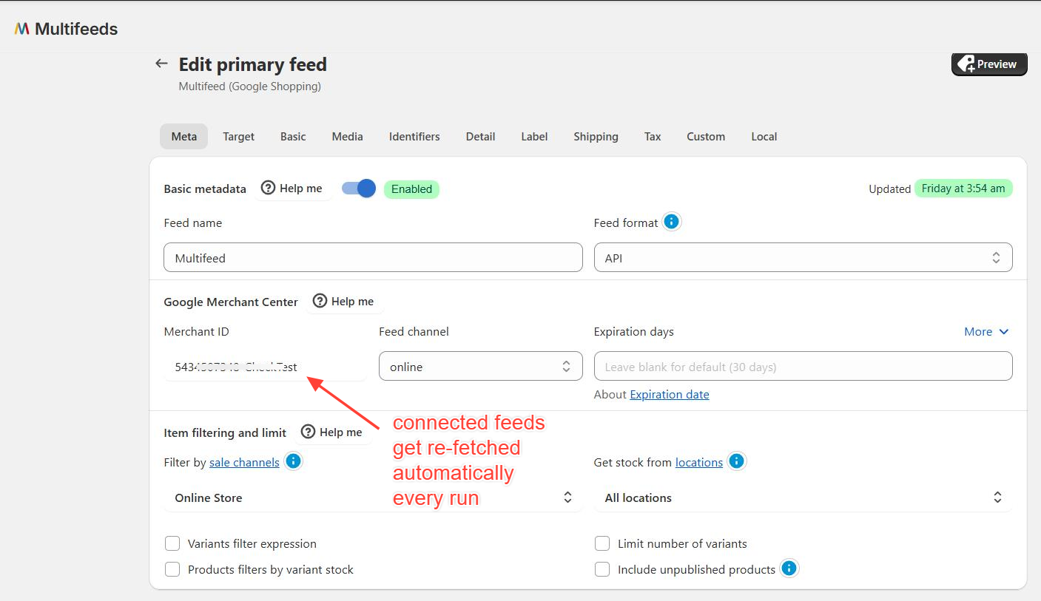Screen dimensions: 1041x601
Task: Select the Meta tab
Action: coord(184,136)
